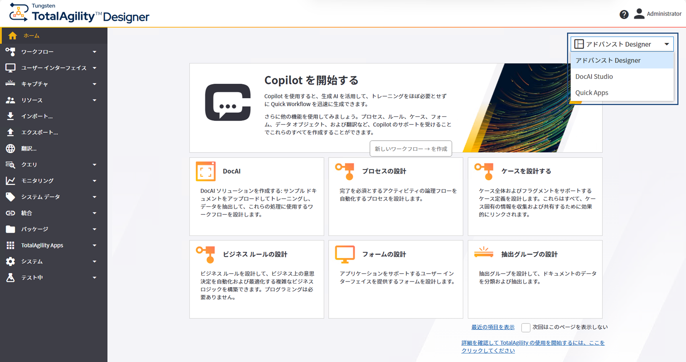Click the 翻訳 globe icon
The image size is (686, 362).
click(10, 148)
